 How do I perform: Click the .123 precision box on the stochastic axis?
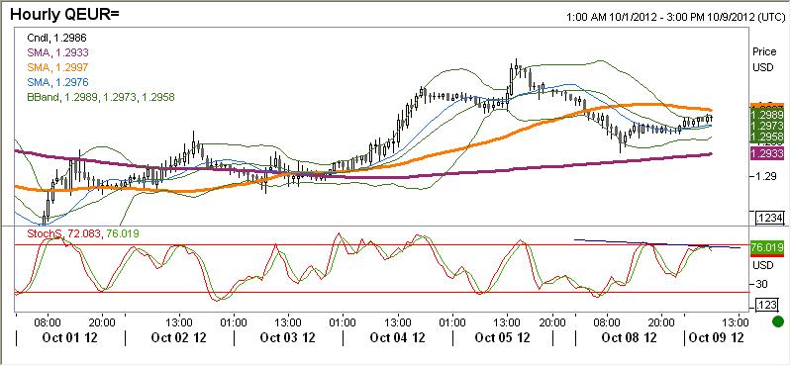tap(768, 305)
